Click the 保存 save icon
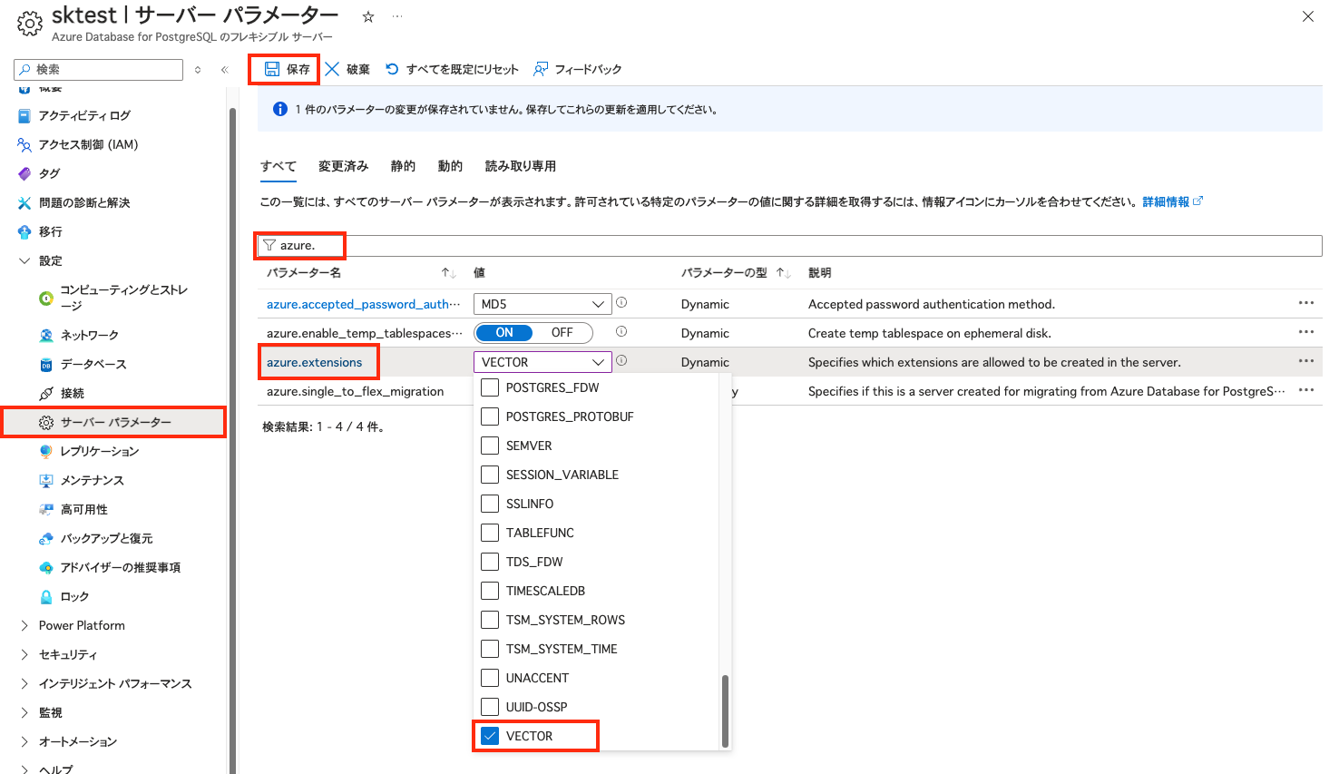 pos(273,68)
